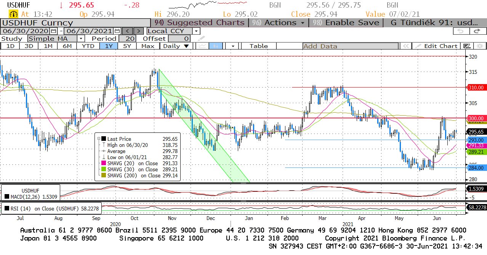Click the end date 06/30/2021 field
Viewport: 487px width, 255px height.
tap(89, 31)
